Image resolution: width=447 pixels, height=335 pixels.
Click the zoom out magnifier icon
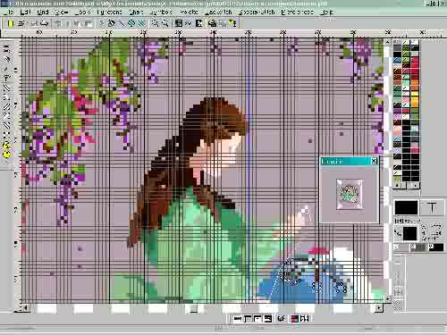(164, 23)
